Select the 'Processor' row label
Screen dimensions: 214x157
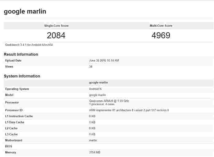(12, 102)
